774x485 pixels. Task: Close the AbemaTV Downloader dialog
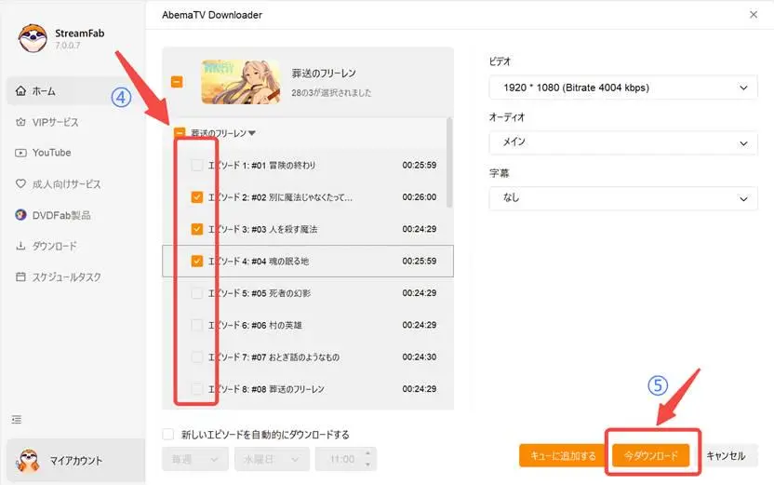pos(754,14)
